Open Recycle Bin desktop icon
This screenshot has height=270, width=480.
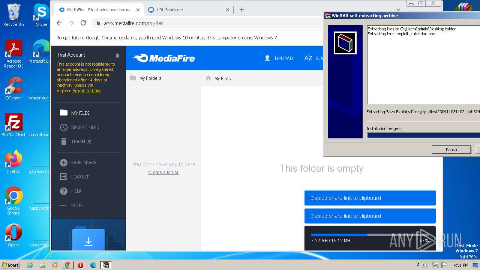(13, 15)
